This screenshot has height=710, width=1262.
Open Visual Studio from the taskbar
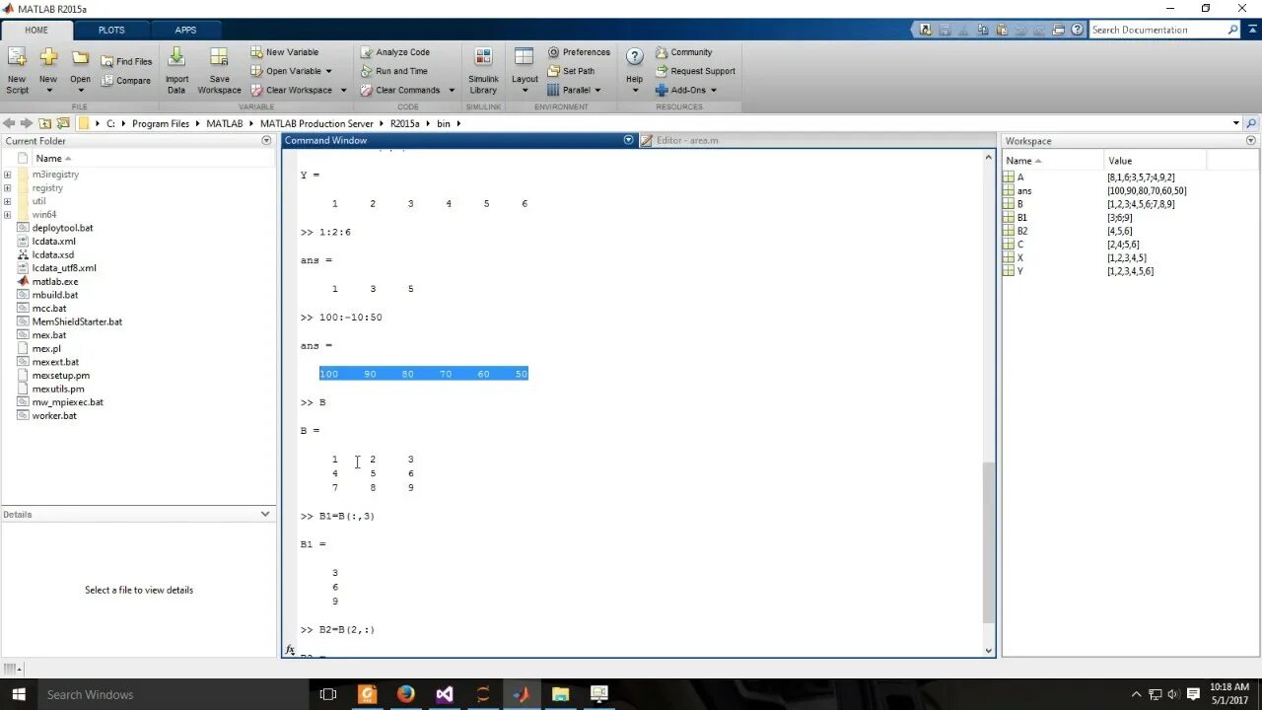445,694
